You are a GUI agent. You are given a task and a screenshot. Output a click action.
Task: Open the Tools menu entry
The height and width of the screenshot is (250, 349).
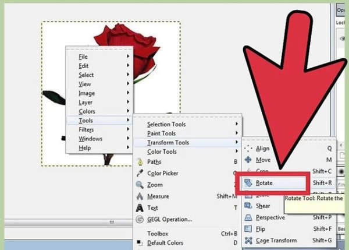click(x=99, y=121)
